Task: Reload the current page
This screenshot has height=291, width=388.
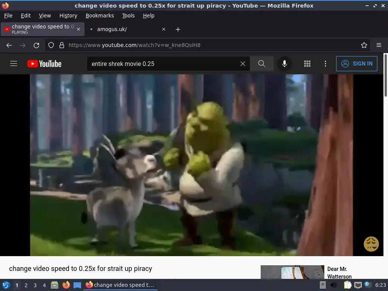Action: [x=36, y=45]
